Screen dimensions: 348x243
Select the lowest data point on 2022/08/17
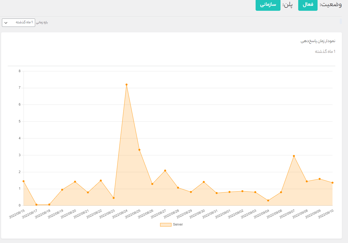pyautogui.click(x=36, y=205)
